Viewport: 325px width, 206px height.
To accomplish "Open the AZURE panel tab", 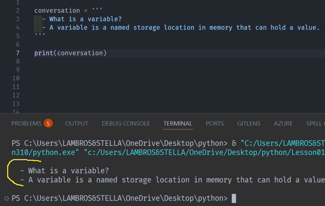I will pyautogui.click(x=283, y=123).
